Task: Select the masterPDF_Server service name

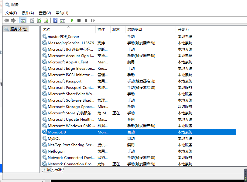Action: pos(63,37)
